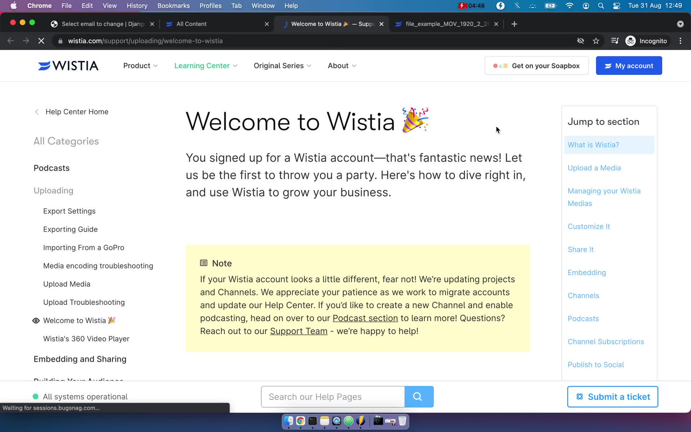The width and height of the screenshot is (691, 432).
Task: Open Terminal from the dock
Action: pyautogui.click(x=312, y=420)
